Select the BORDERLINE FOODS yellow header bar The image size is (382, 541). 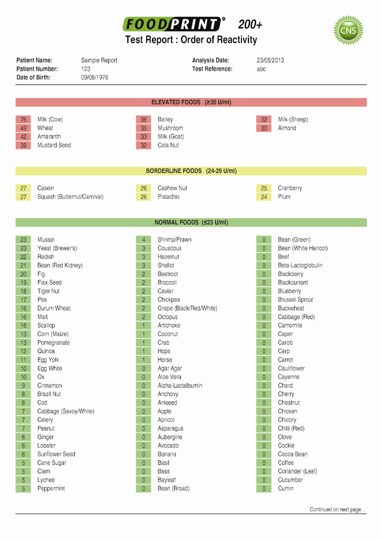(191, 171)
